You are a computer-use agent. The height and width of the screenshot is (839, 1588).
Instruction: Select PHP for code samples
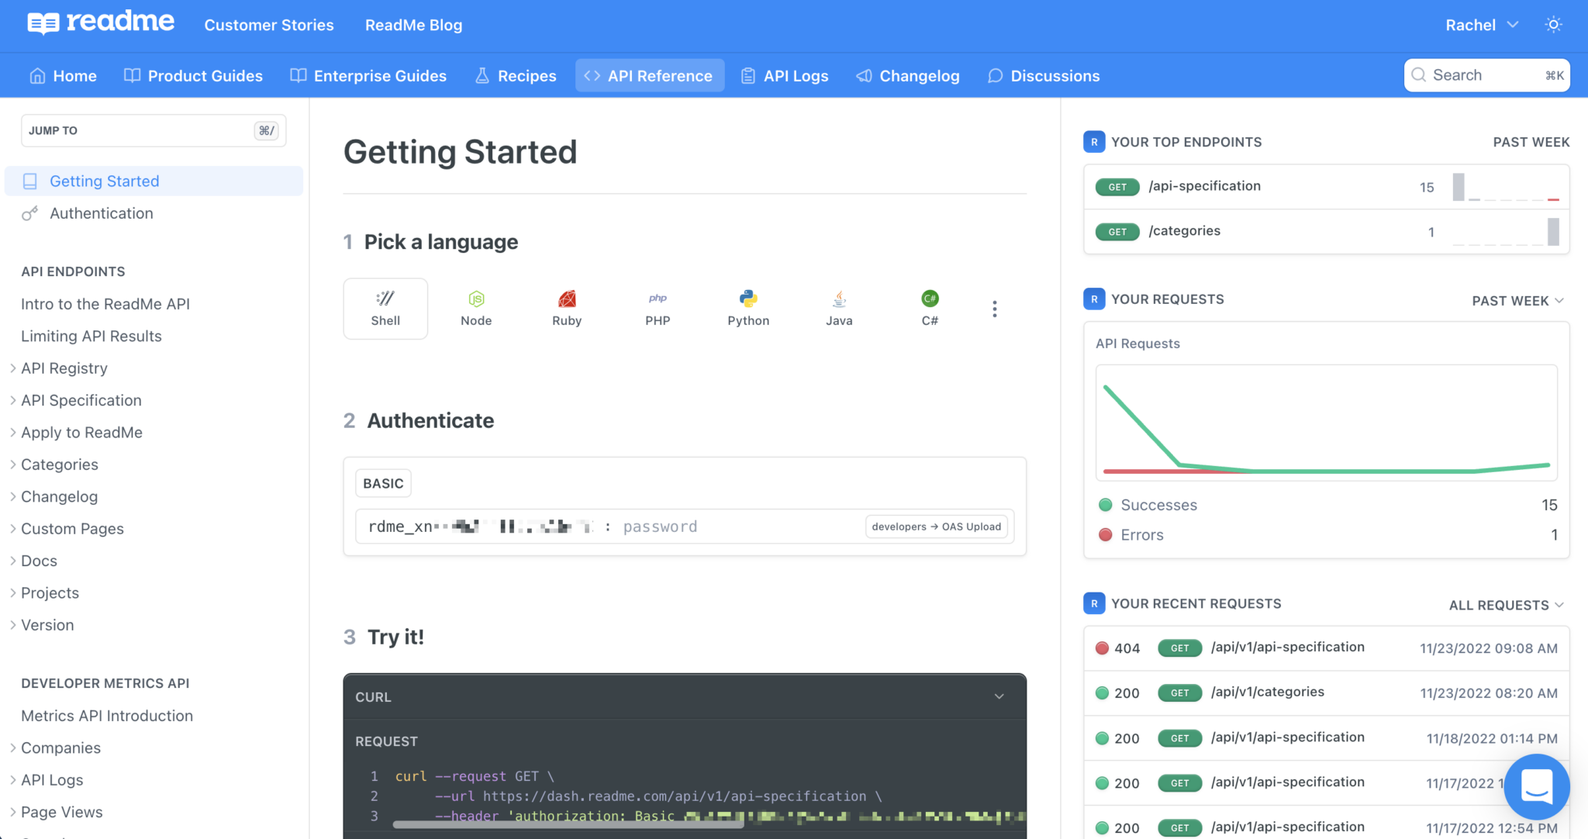(658, 308)
